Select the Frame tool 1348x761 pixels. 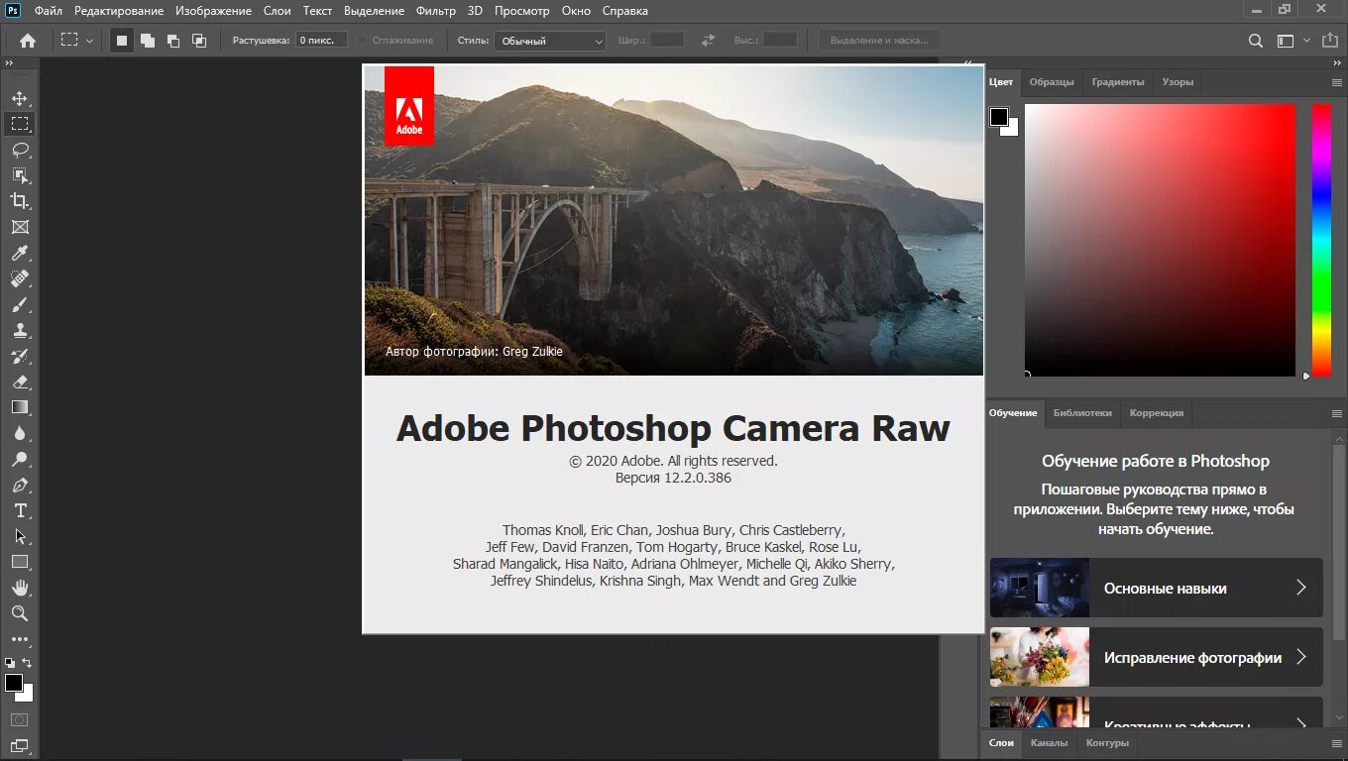pos(20,227)
